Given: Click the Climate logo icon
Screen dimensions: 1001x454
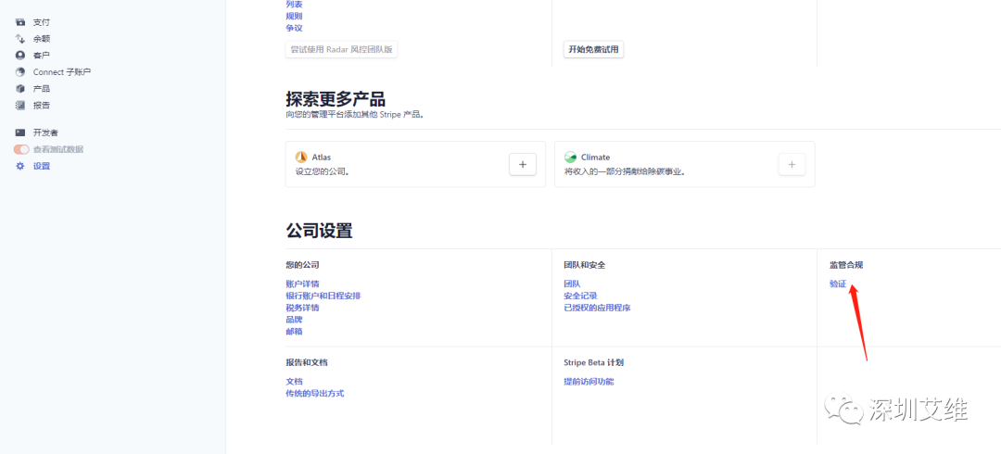Looking at the screenshot, I should (x=571, y=158).
